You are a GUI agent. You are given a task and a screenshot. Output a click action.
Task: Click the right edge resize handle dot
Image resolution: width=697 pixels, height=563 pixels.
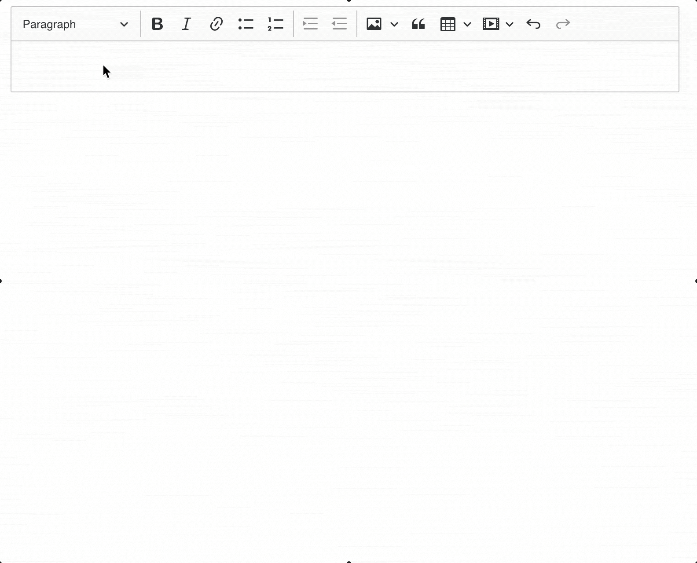pyautogui.click(x=696, y=281)
